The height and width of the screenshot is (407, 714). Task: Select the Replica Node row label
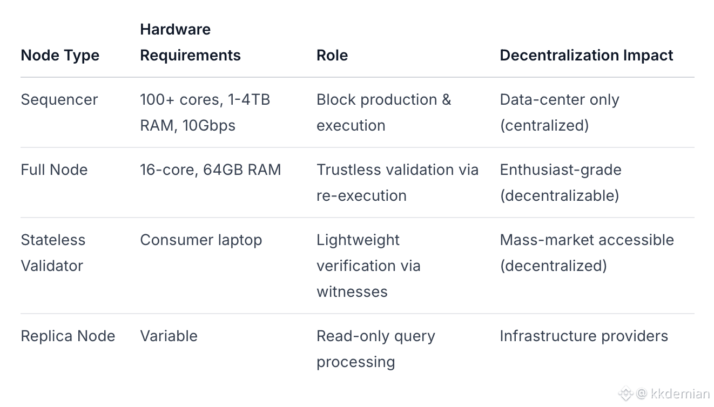tap(68, 336)
